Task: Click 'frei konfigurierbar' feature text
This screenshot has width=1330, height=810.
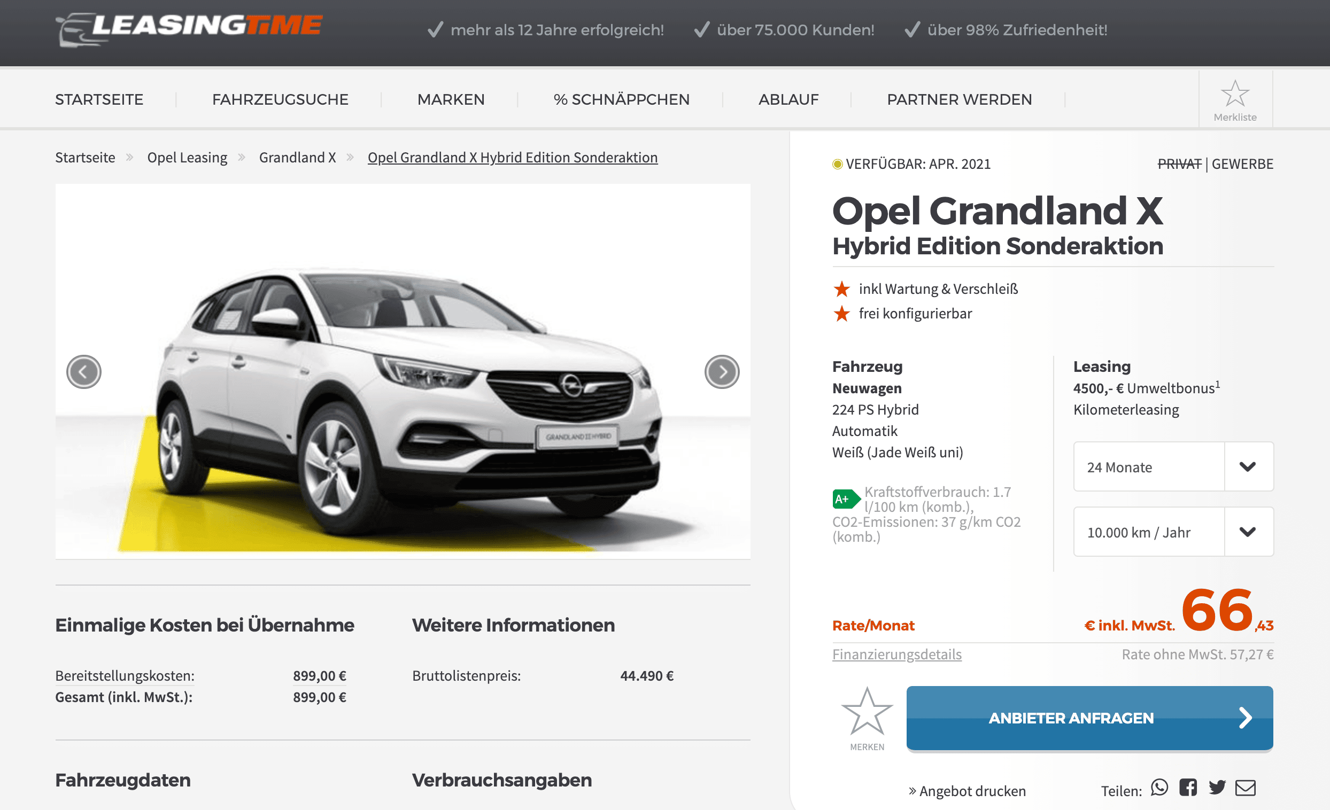Action: coord(916,314)
